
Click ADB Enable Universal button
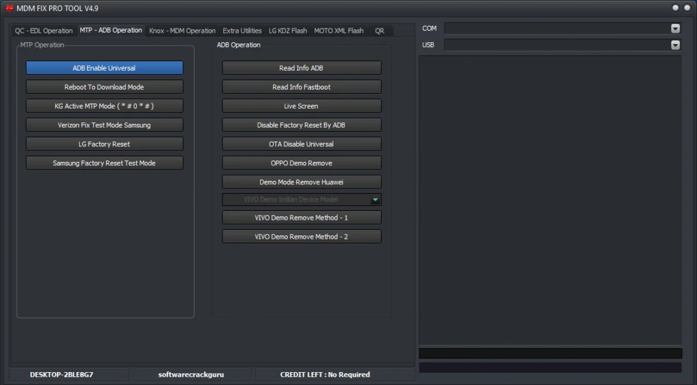pos(104,68)
